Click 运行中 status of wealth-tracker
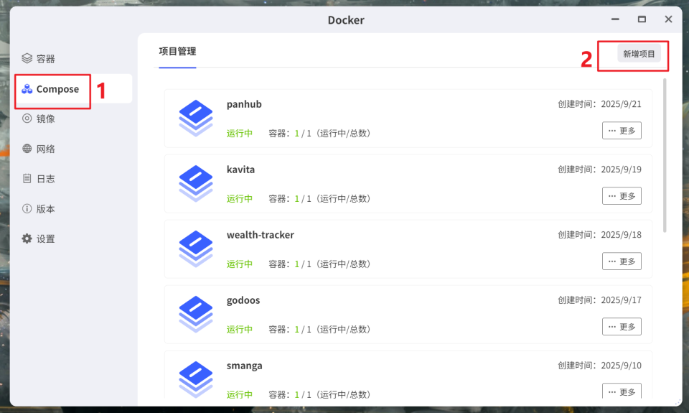This screenshot has height=413, width=689. 240,264
